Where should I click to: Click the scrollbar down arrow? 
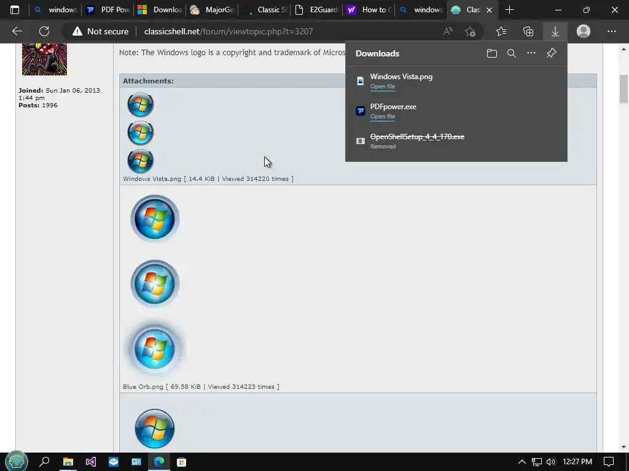tap(623, 447)
